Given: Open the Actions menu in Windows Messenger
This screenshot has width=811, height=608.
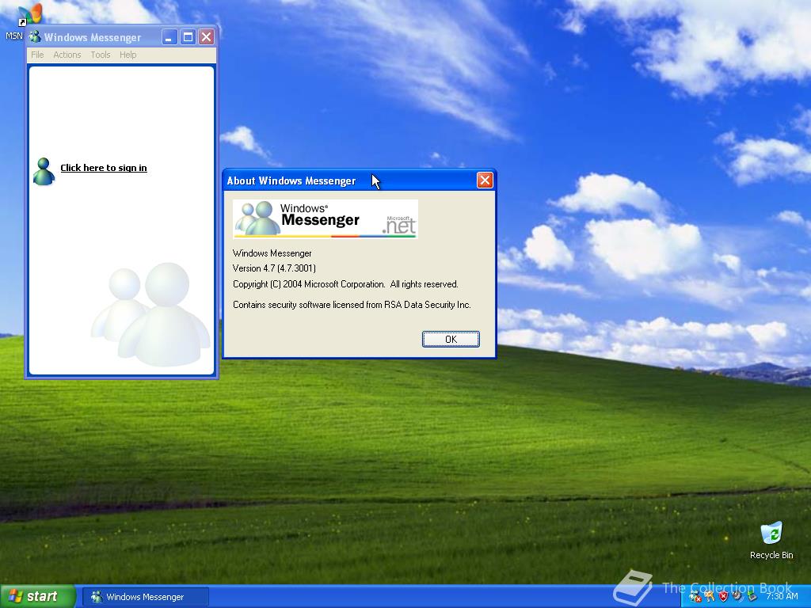Looking at the screenshot, I should tap(67, 55).
